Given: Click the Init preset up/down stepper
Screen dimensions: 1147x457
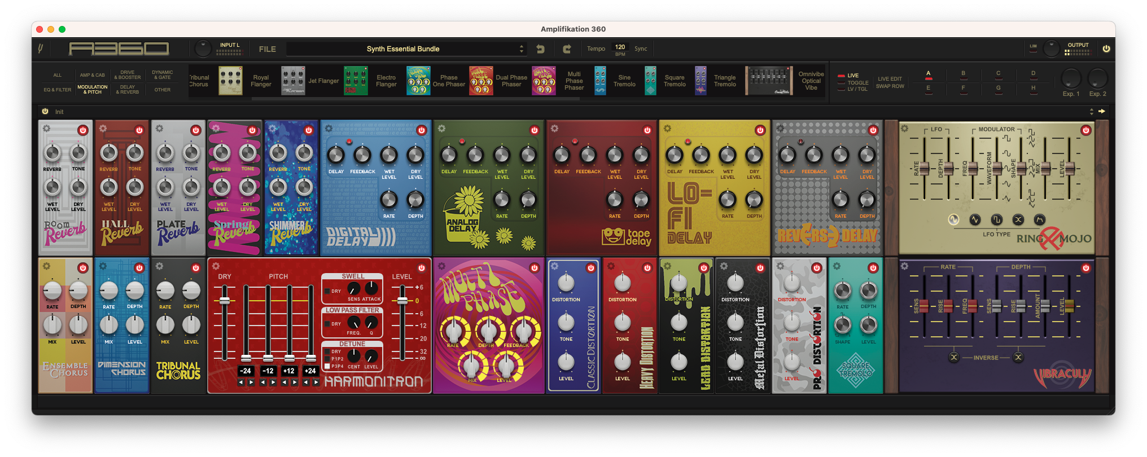Looking at the screenshot, I should point(1091,112).
